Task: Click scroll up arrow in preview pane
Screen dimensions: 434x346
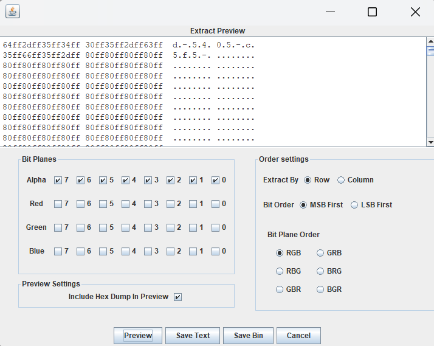Action: point(430,41)
